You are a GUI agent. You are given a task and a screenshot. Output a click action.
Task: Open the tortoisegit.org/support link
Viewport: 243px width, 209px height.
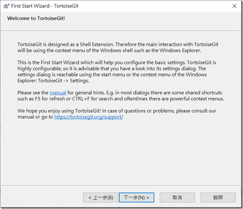pos(89,117)
